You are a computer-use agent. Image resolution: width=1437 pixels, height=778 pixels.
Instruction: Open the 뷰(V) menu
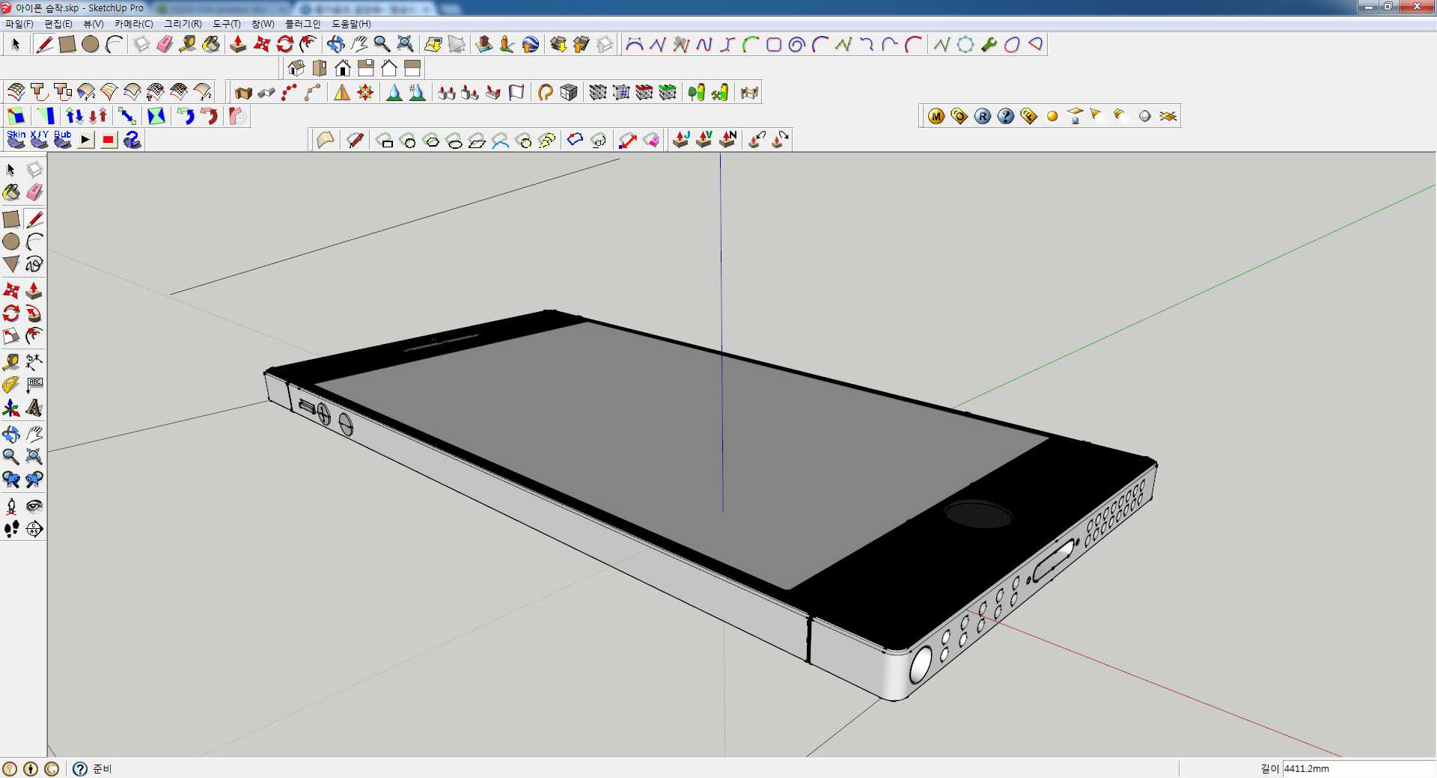(x=94, y=24)
